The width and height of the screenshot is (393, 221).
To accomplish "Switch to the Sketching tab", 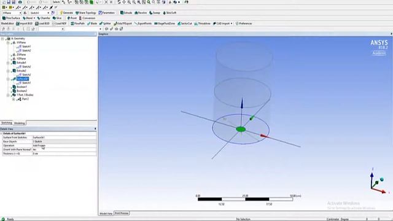I will 7,123.
